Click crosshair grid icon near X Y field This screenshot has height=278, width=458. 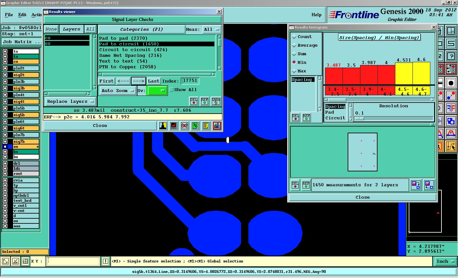point(25,261)
